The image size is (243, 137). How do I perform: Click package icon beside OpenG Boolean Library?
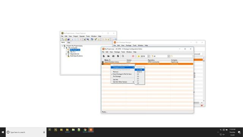103,62
